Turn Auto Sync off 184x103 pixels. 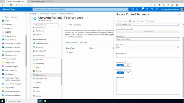[x=128, y=65]
